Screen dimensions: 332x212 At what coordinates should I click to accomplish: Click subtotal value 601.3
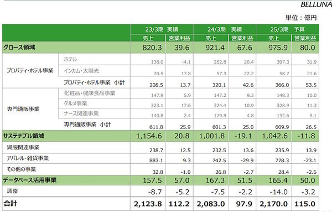coord(219,127)
